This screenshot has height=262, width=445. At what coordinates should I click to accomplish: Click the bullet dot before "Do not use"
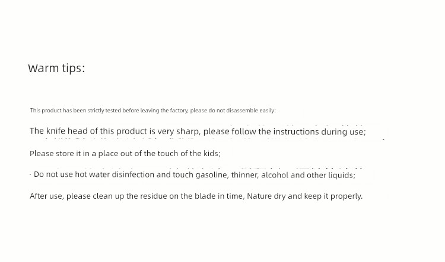coord(30,174)
